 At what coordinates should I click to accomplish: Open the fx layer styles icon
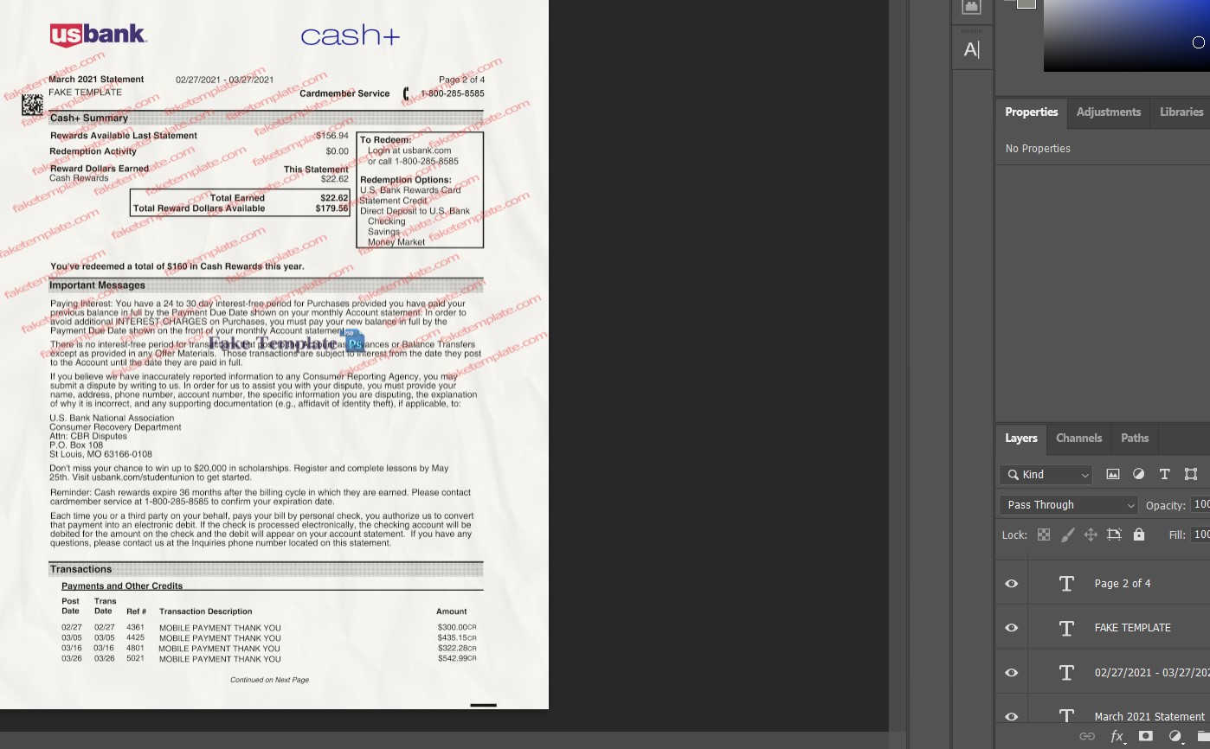click(1117, 736)
